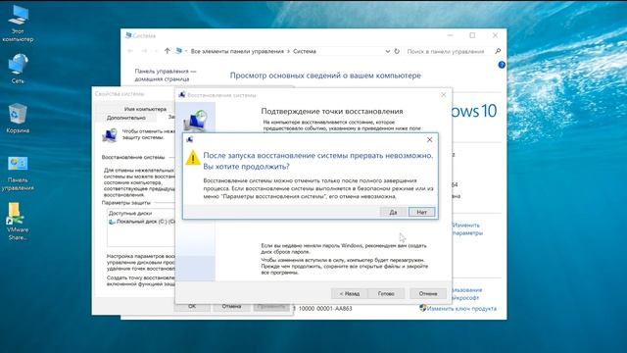Open the Корзина recycle bin icon

pyautogui.click(x=18, y=119)
